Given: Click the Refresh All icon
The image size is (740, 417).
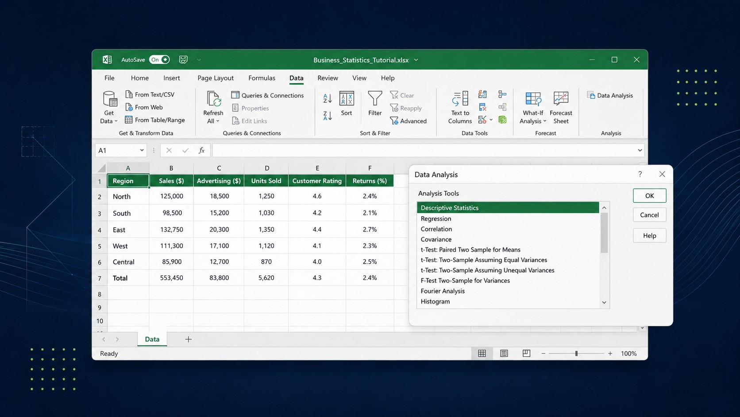Looking at the screenshot, I should pyautogui.click(x=213, y=99).
